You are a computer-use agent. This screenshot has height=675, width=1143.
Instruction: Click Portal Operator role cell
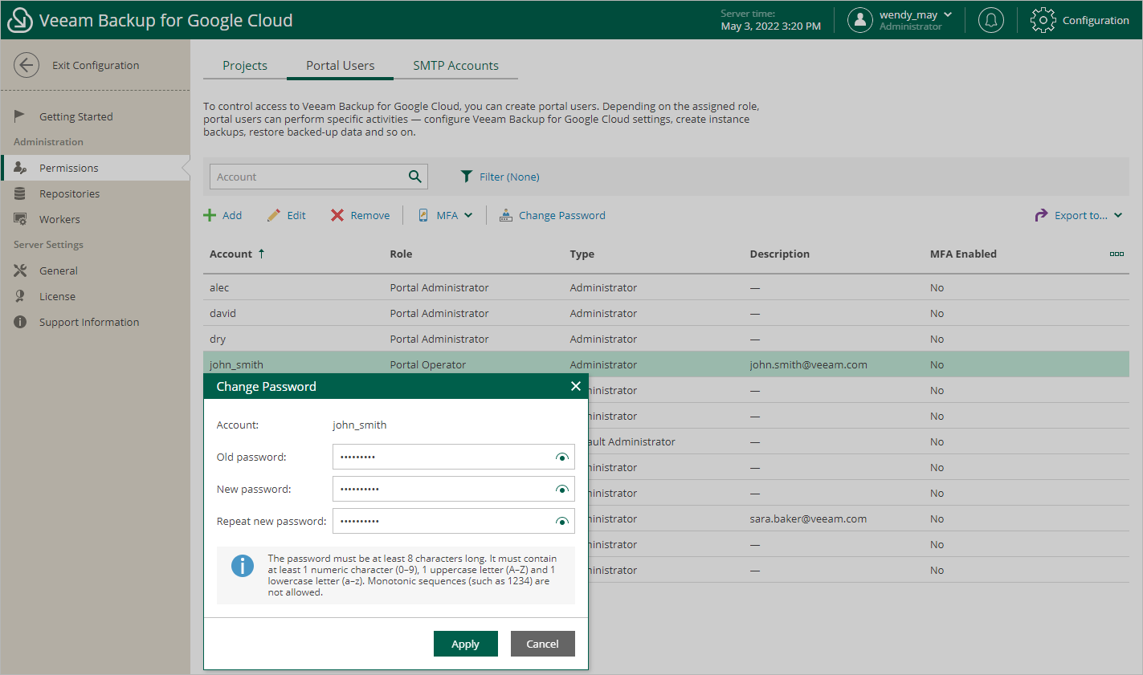[428, 364]
